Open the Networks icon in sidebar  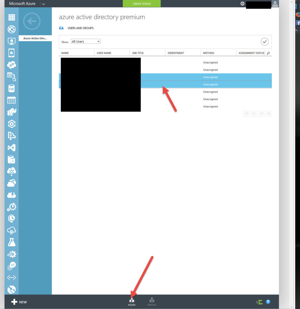(11, 278)
